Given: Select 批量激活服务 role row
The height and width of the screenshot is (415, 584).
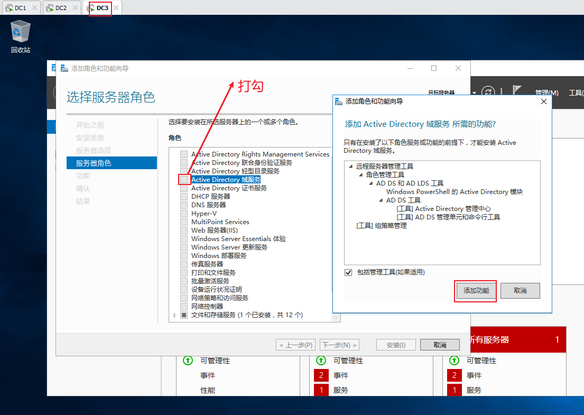Looking at the screenshot, I should (x=210, y=281).
